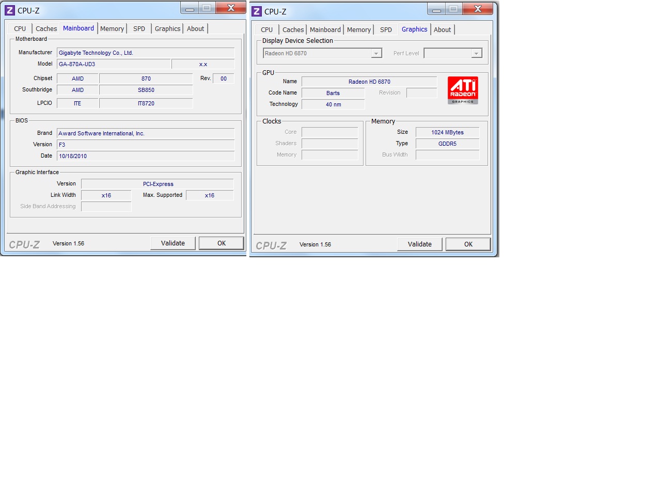Click the Rev. 00 value
Screen dimensions: 661x496
[224, 79]
